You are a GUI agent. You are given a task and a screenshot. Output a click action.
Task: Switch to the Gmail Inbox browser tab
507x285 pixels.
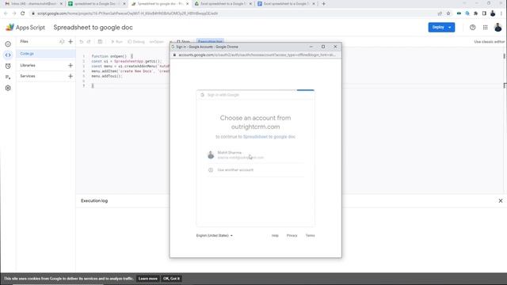click(x=33, y=4)
